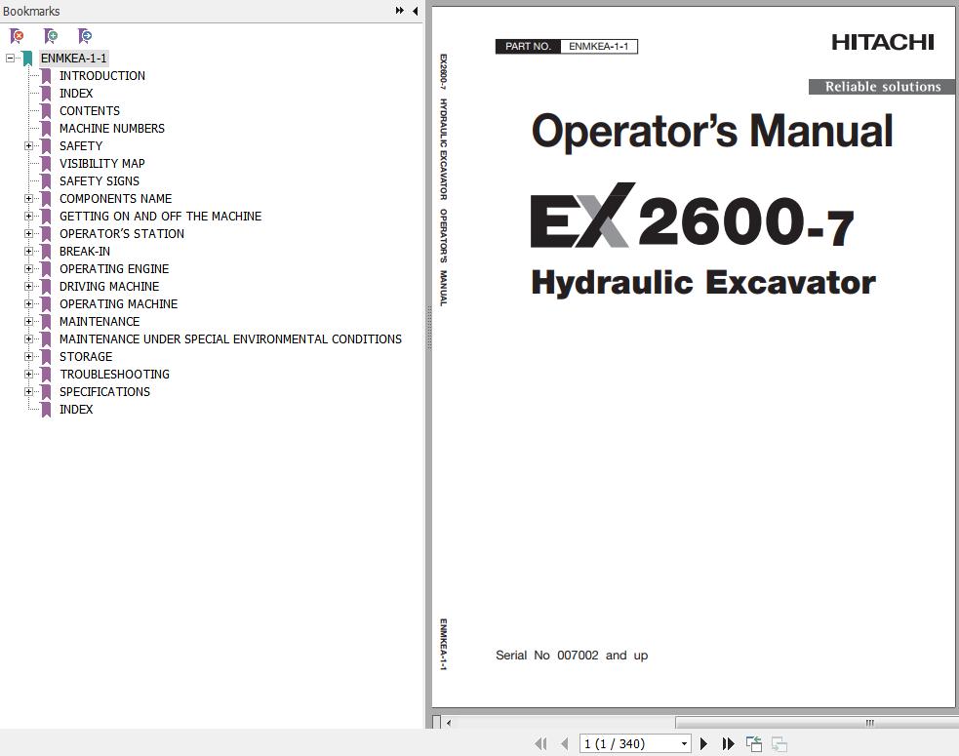Click the horizontal scrollbar under the document
This screenshot has height=756, width=959.
816,723
